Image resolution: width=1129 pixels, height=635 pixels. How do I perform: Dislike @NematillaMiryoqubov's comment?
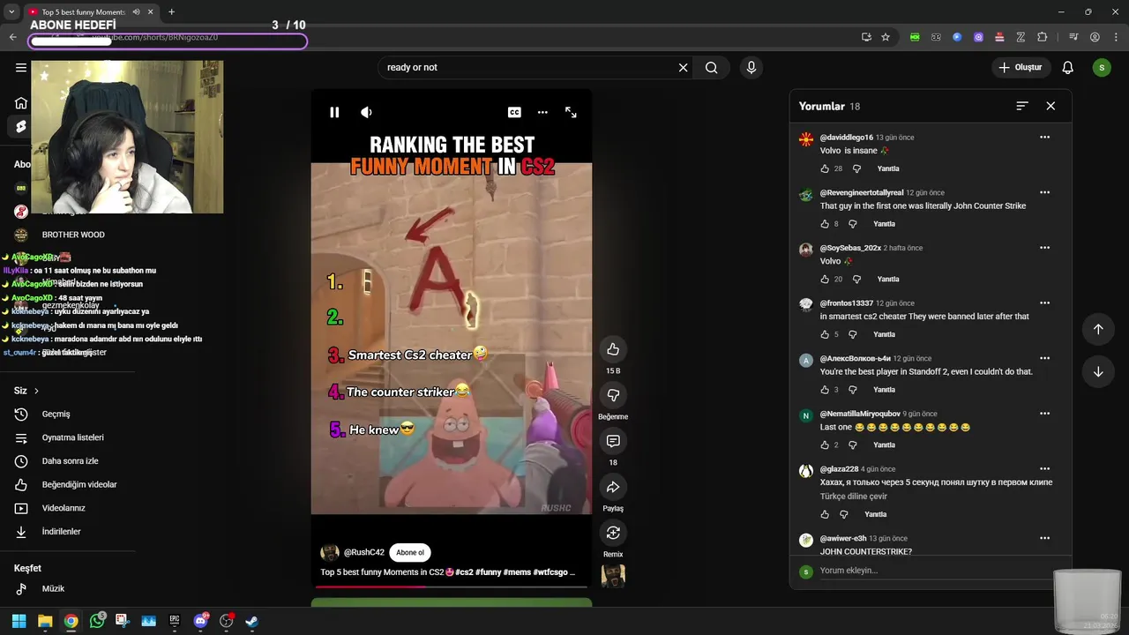(852, 444)
